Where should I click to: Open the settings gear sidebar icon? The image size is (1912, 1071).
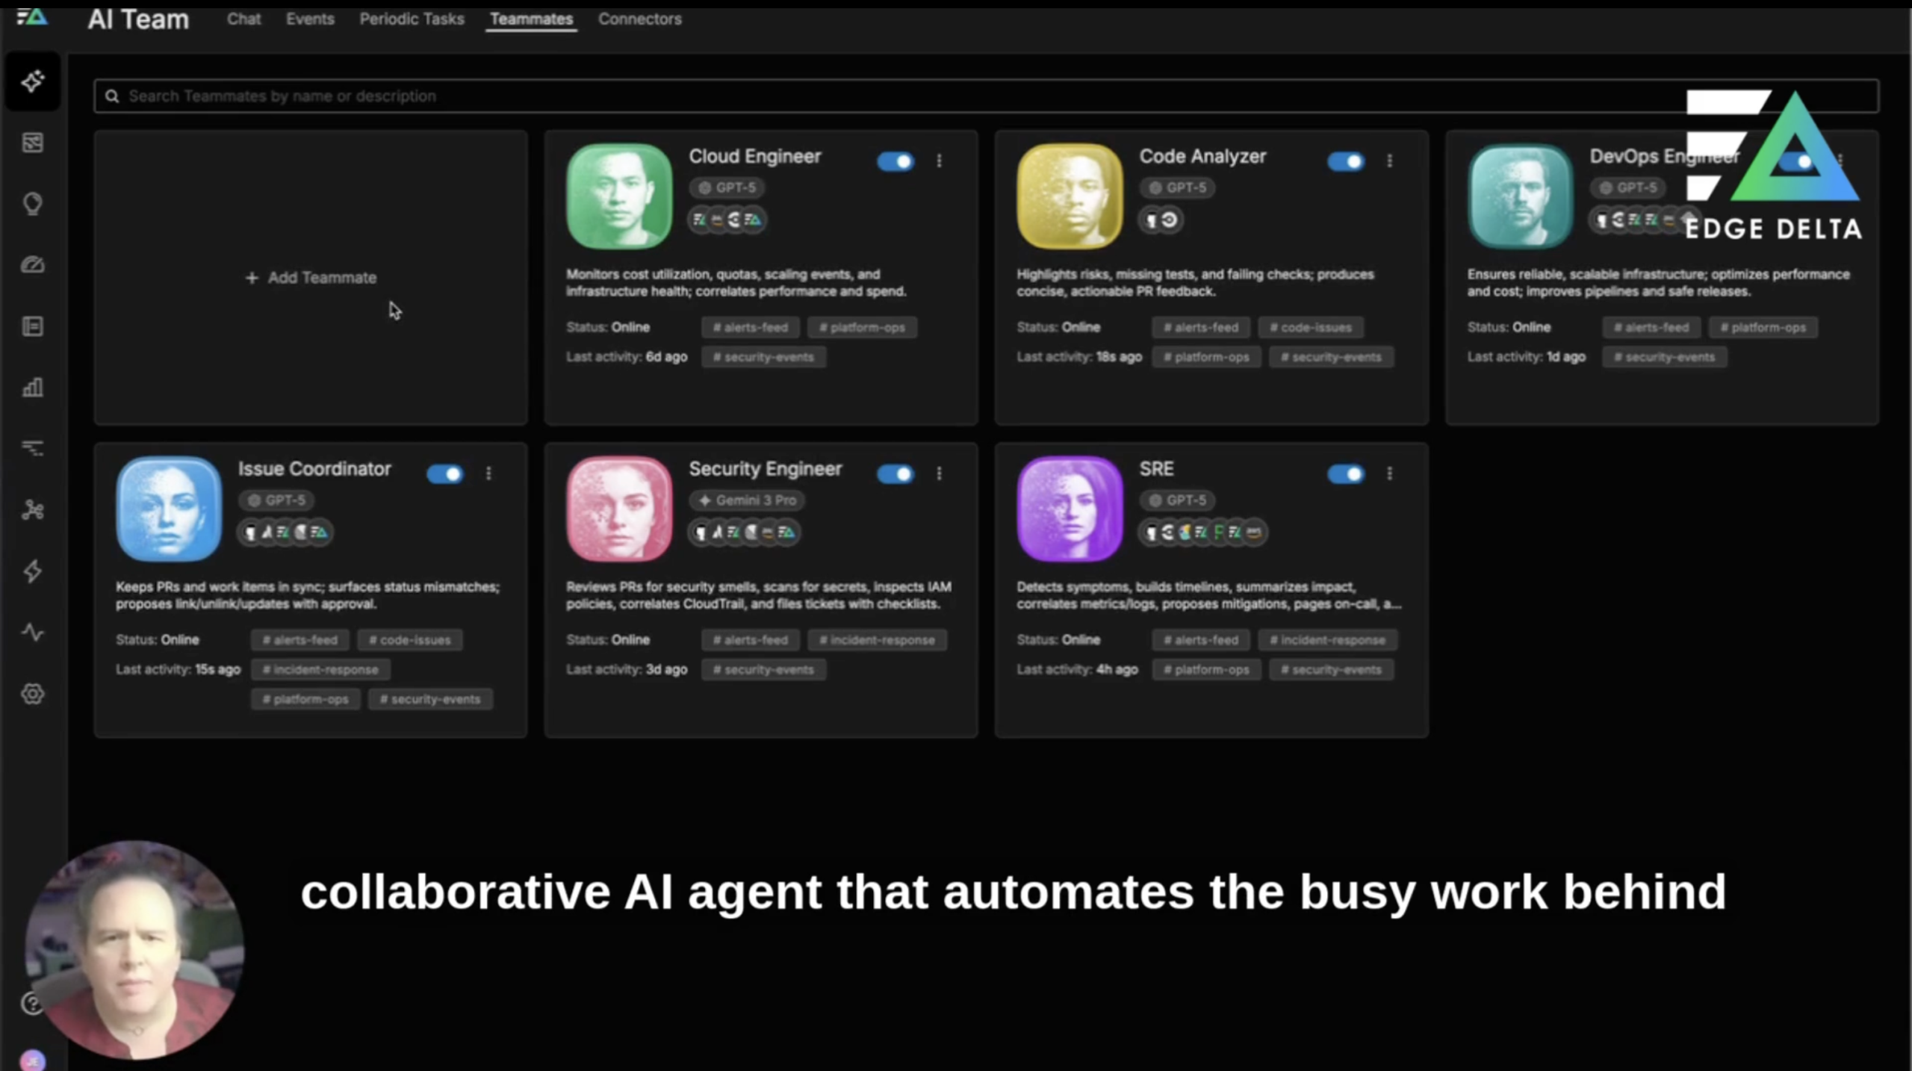coord(32,694)
